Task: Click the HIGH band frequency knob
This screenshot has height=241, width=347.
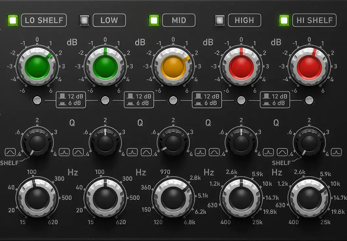Action: pos(241,198)
